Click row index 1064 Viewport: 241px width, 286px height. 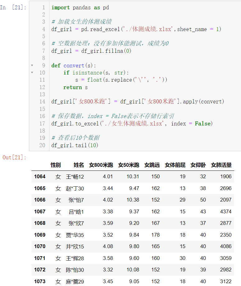click(x=40, y=177)
